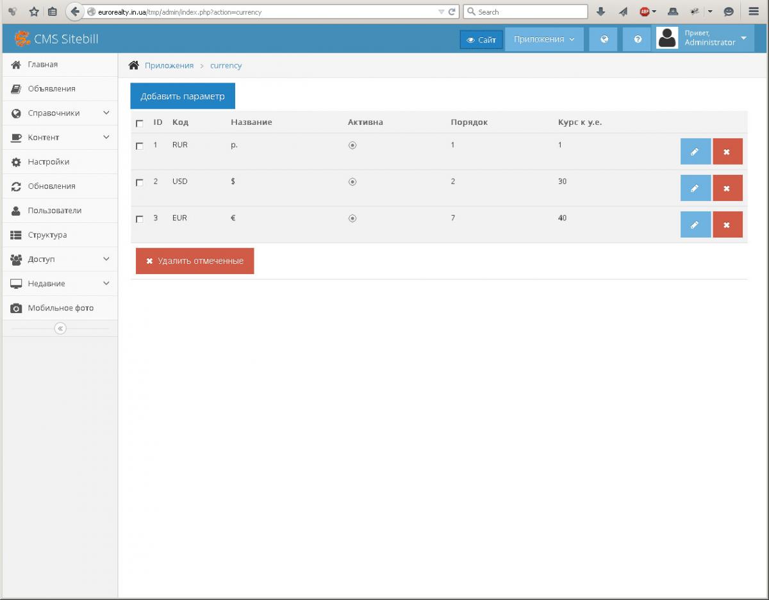Click the browser Search field
The image size is (769, 600).
pos(525,12)
